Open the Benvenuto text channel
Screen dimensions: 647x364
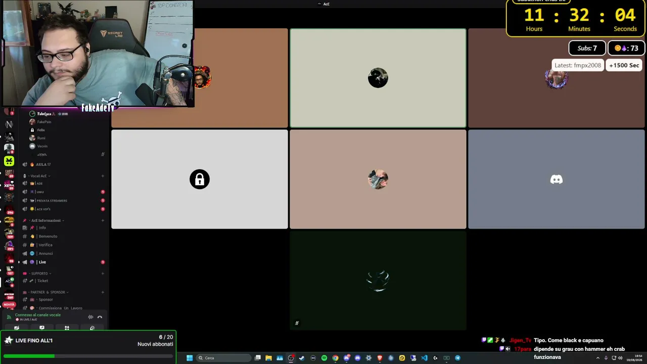(64, 236)
